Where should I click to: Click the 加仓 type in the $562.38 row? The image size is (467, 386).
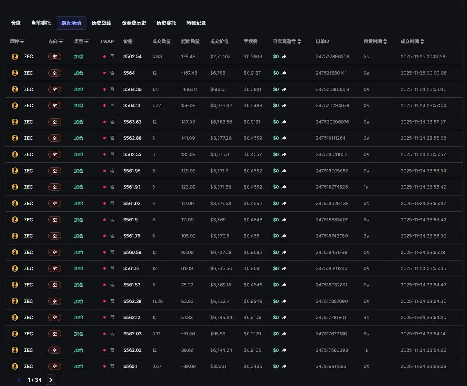[79, 301]
